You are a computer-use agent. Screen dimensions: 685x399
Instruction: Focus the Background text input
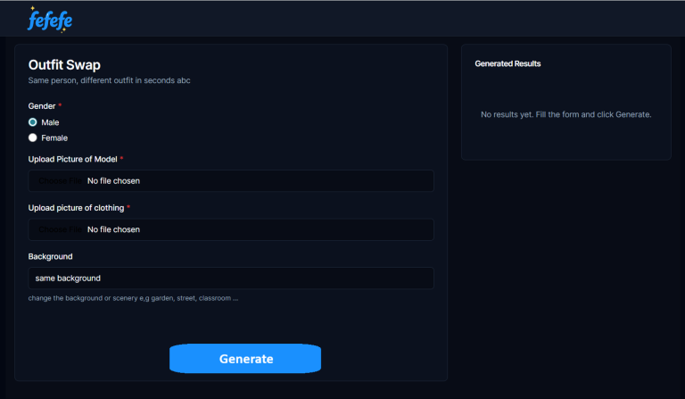point(231,278)
